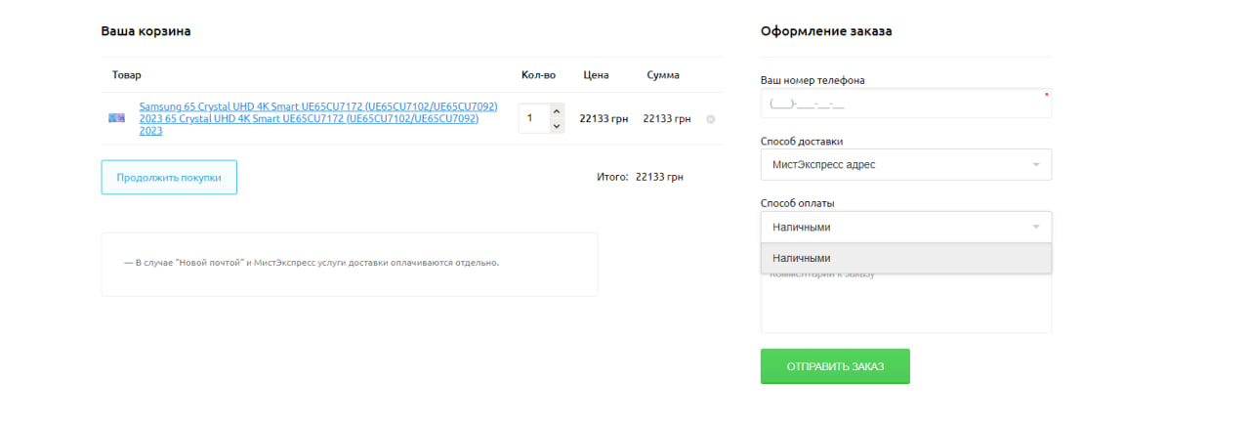This screenshot has height=421, width=1250.
Task: Open the "Способ доставки" dropdown
Action: [904, 164]
